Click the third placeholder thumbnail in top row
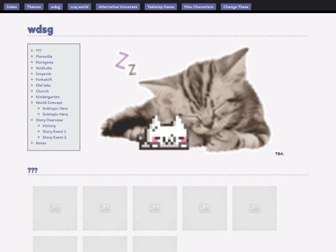This screenshot has width=336, height=252. (155, 208)
